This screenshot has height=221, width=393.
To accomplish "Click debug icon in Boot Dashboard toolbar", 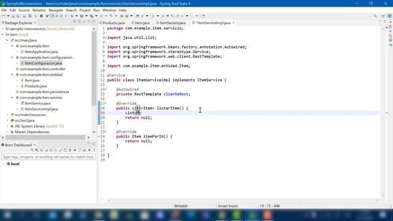I will point(37,150).
